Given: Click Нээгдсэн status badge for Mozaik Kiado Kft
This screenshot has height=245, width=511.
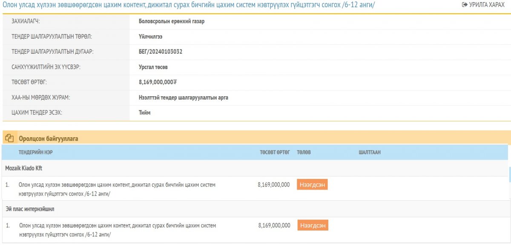Looking at the screenshot, I should click(312, 185).
